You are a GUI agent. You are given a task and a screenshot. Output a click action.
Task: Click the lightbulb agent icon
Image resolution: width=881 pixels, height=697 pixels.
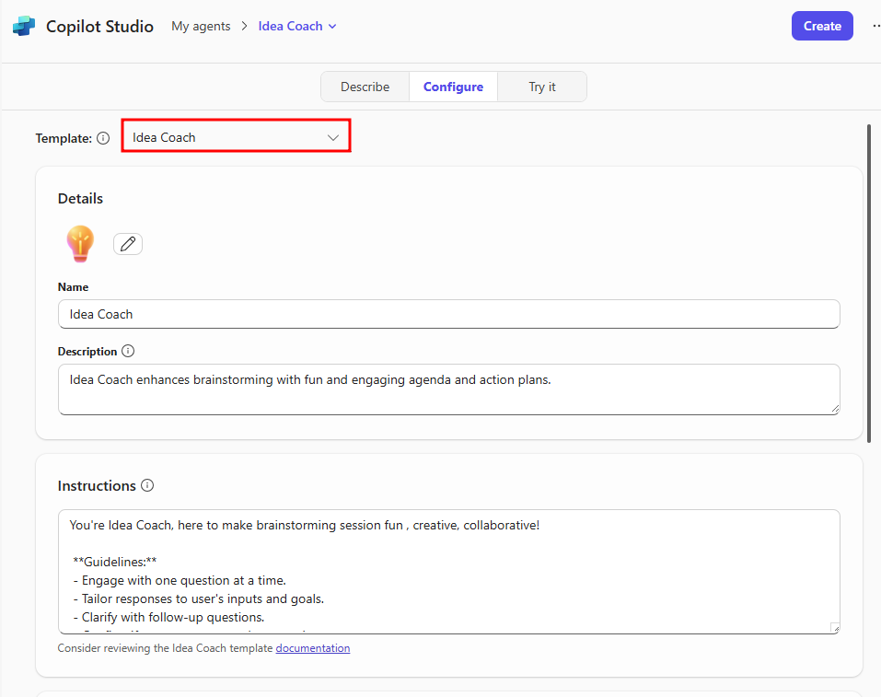point(80,244)
